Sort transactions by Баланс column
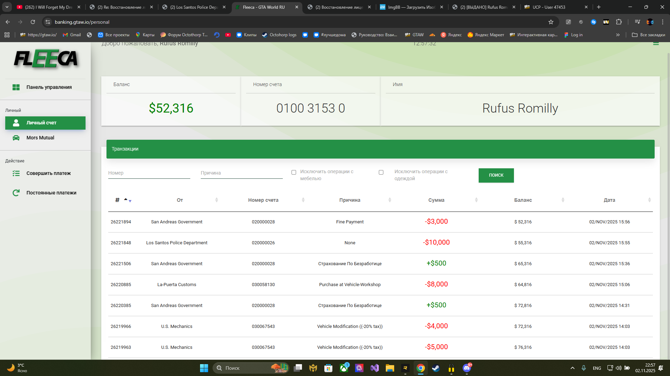 coord(523,200)
